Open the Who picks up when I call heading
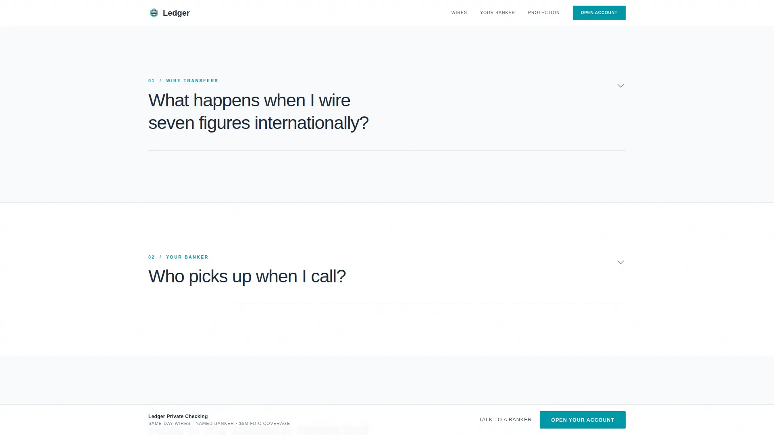Viewport: 774px width, 435px height. pos(247,276)
